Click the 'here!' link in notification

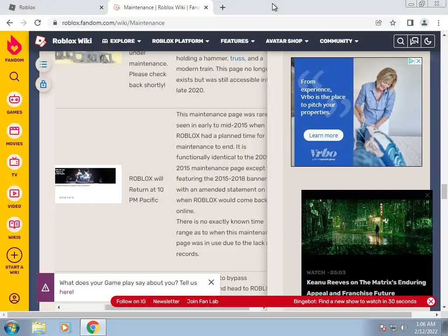(66, 292)
